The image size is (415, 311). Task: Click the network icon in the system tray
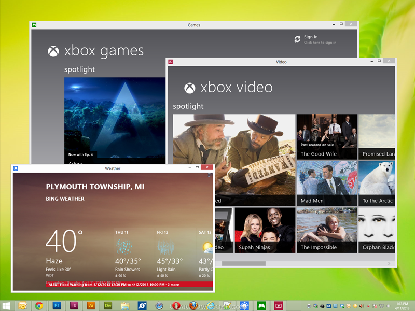(x=382, y=306)
